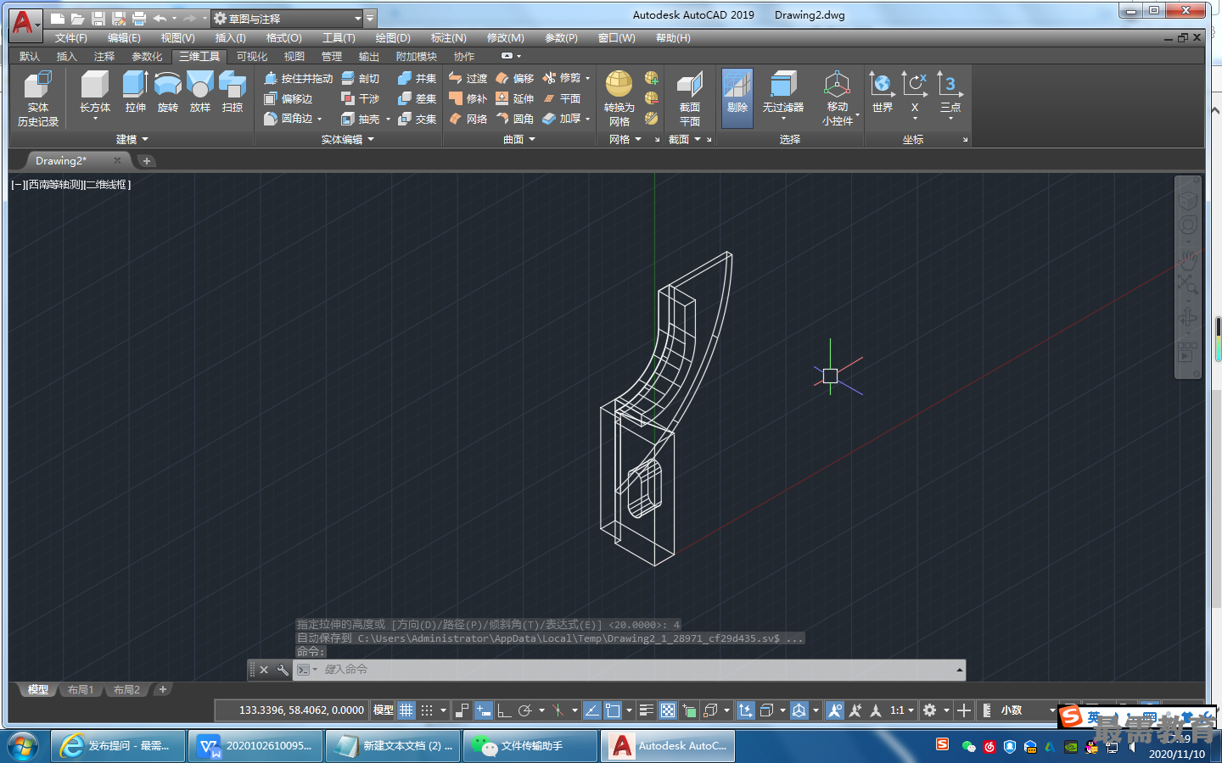Viewport: 1222px width, 763px height.
Task: Open the 文件(F) menu
Action: pos(71,38)
